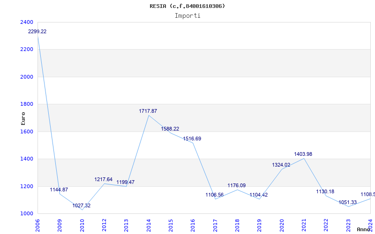Click the x-axis year 2023
Screen dimensions: 375x234
(348, 226)
